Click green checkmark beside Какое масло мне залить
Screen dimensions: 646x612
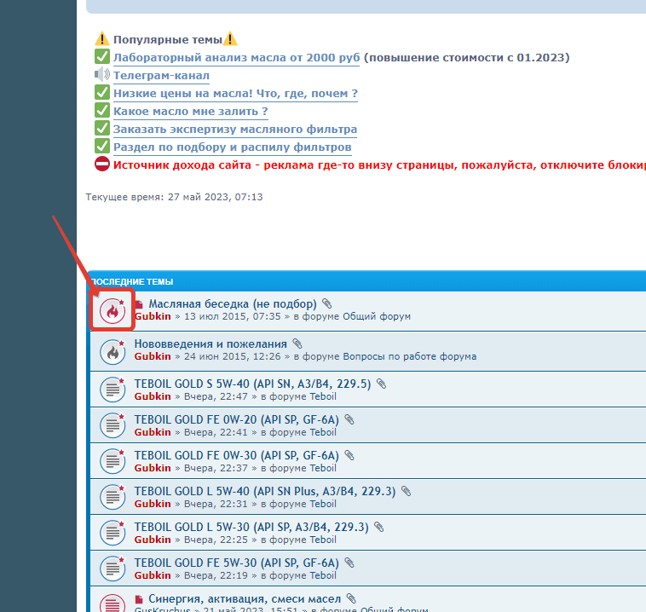coord(102,110)
